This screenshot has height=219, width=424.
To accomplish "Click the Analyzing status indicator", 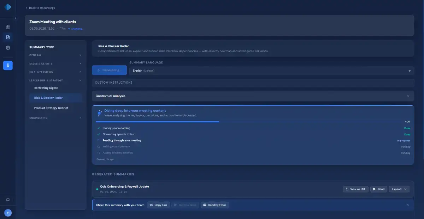I will [76, 29].
